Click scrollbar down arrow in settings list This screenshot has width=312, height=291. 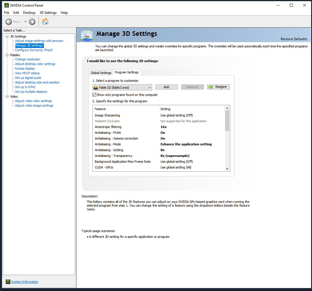(227, 168)
